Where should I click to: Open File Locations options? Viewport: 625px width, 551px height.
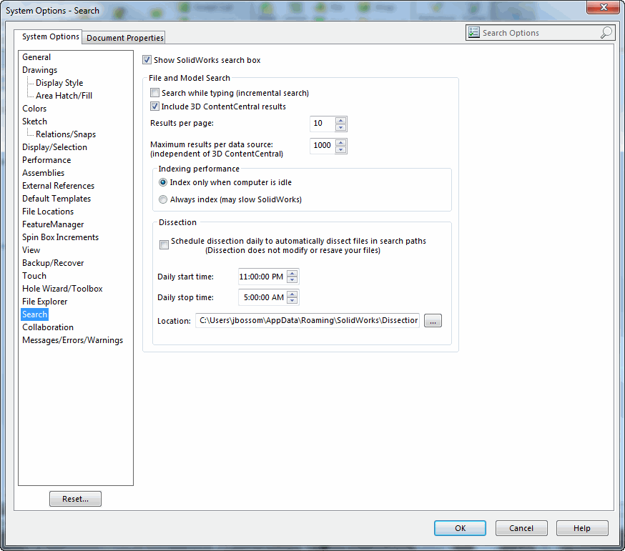click(x=48, y=212)
